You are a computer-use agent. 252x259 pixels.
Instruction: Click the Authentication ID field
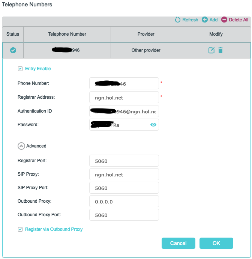(x=124, y=111)
